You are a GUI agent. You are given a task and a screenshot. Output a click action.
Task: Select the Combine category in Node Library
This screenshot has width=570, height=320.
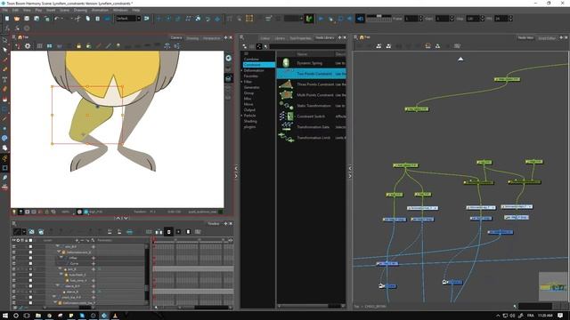pos(251,60)
